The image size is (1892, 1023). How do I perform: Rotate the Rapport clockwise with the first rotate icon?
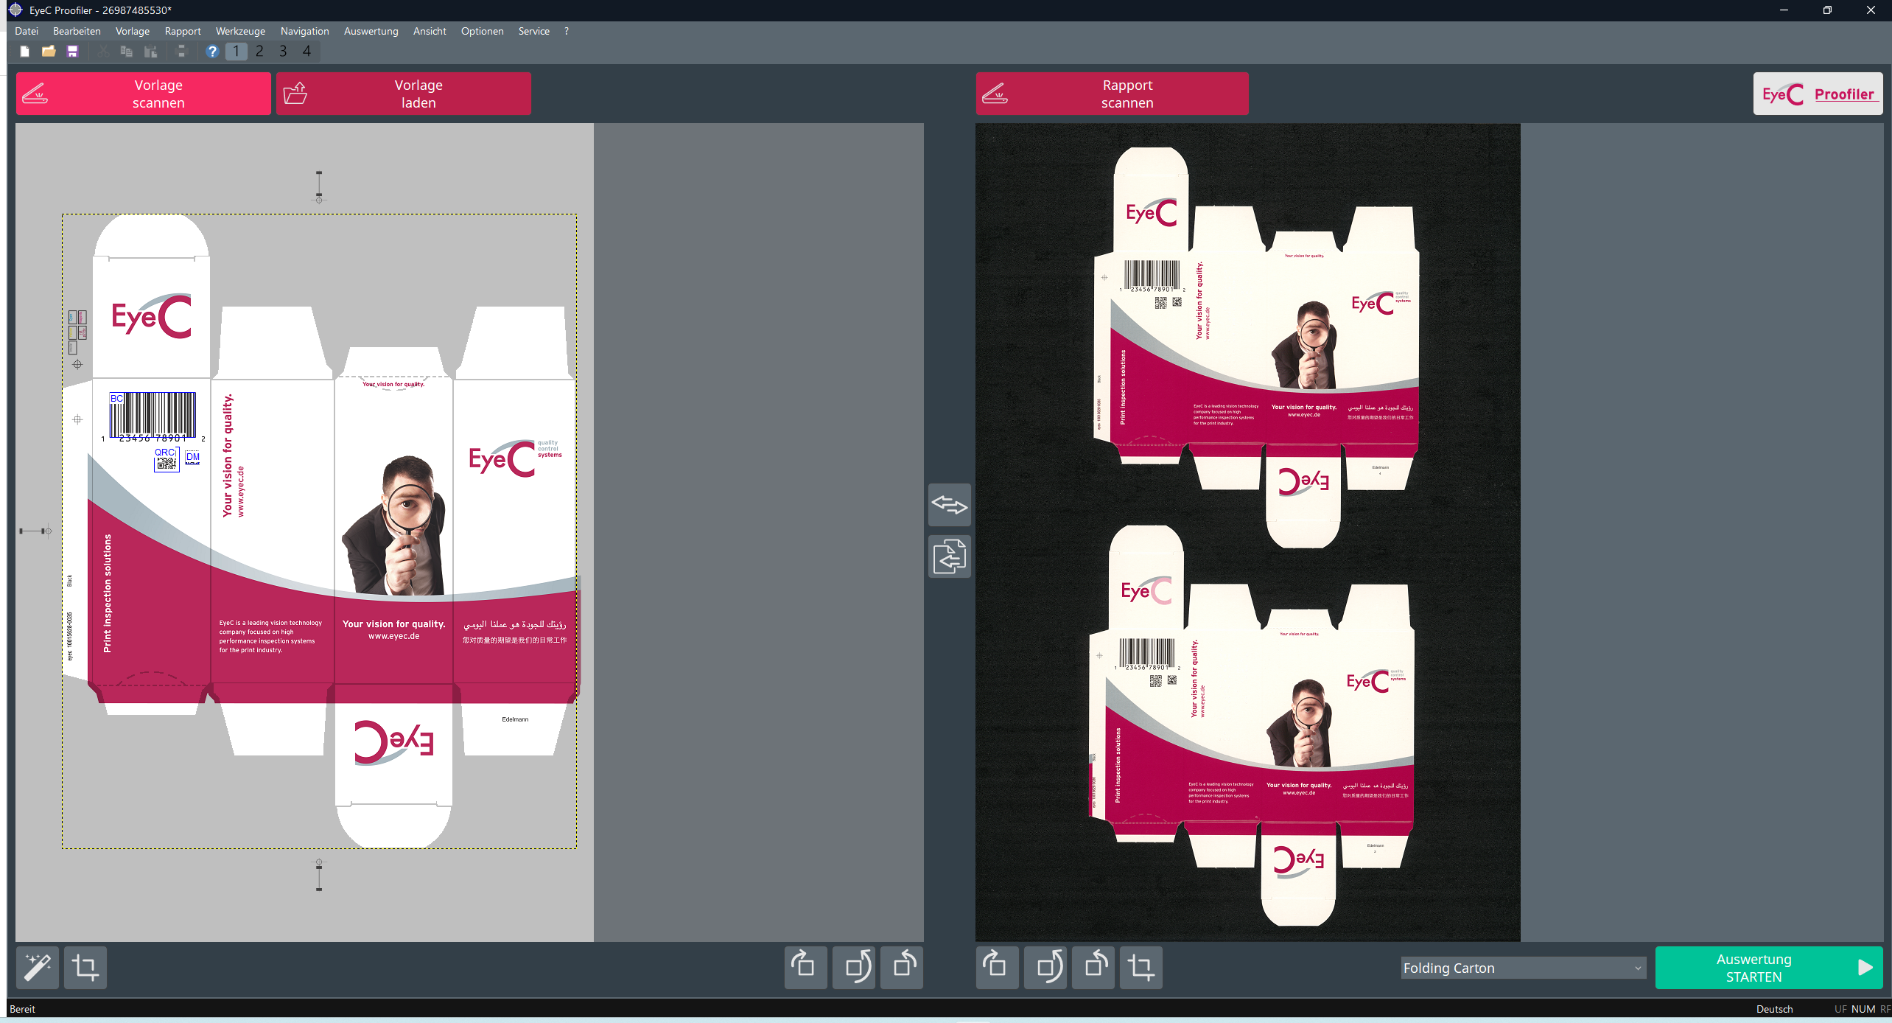coord(998,968)
